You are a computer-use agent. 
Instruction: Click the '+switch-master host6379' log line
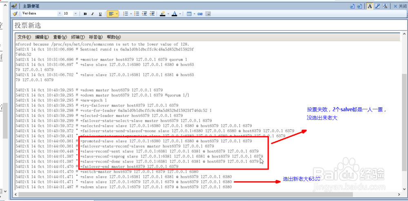pos(107,172)
